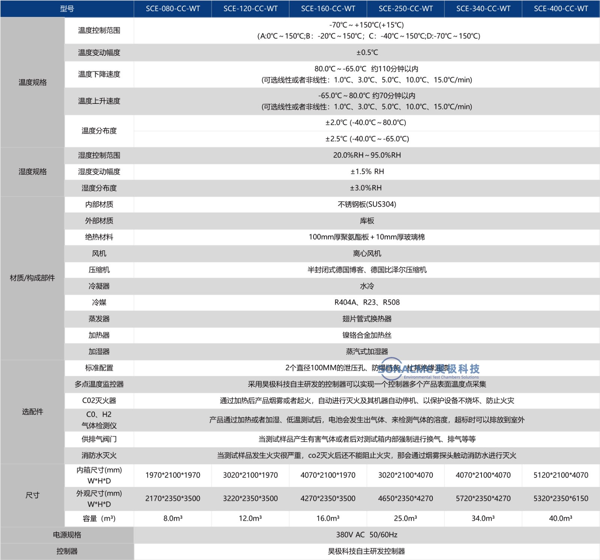Select the 多点温度监控器 row label
Viewport: 600px width, 560px height.
point(99,384)
